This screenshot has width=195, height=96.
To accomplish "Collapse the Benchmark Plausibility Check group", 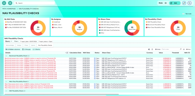I will (x=6, y=56).
